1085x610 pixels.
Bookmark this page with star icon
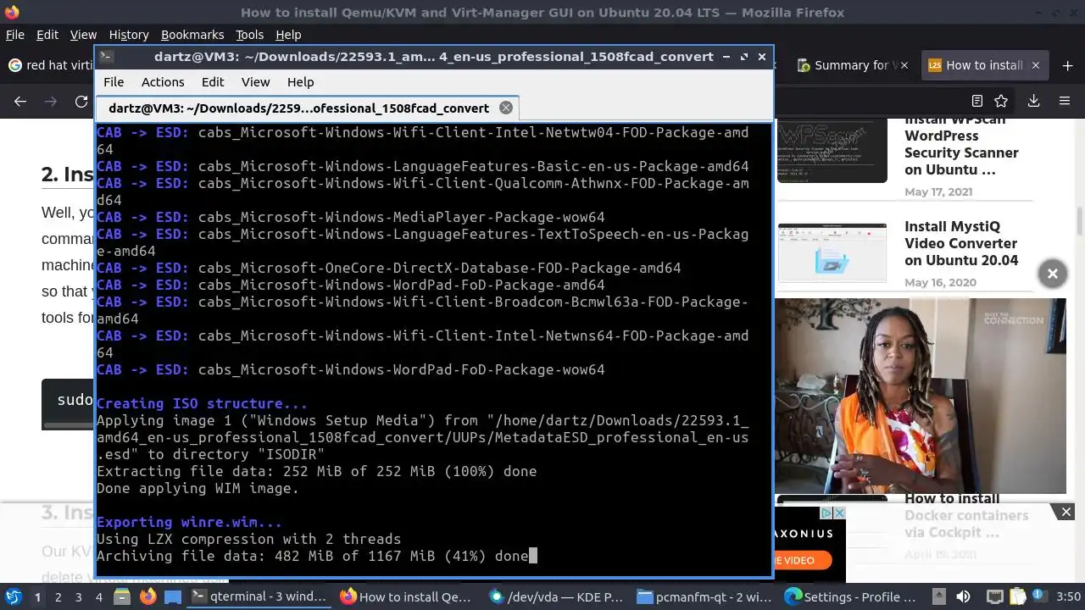[x=1001, y=101]
